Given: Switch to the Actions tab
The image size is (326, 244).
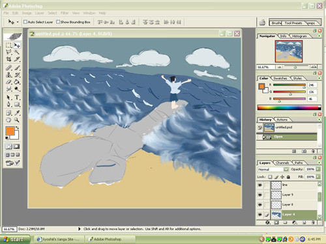Looking at the screenshot, I should pos(282,120).
